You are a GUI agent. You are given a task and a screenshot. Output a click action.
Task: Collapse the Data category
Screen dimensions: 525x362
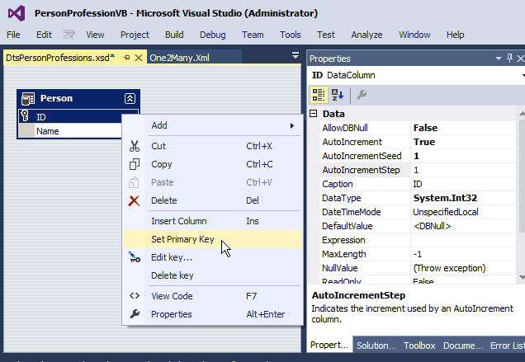coord(314,114)
